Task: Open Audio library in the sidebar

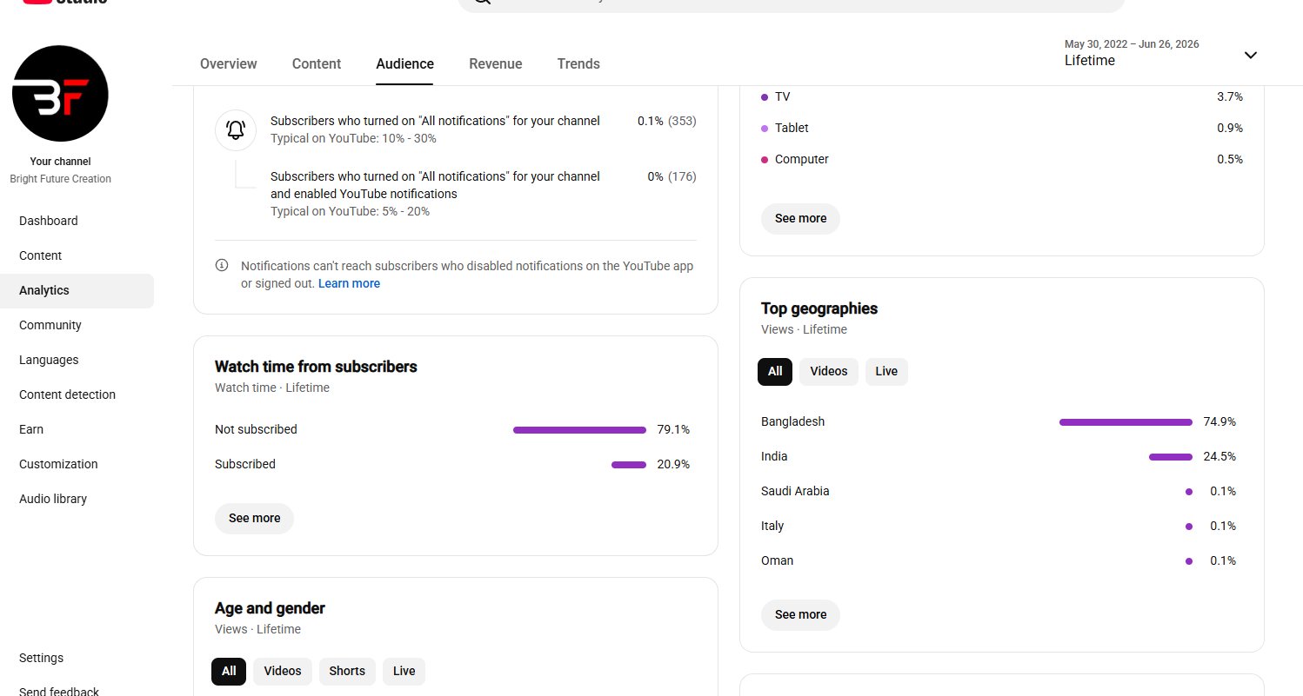Action: click(77, 499)
